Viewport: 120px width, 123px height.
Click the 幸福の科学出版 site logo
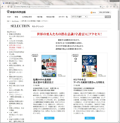click(x=16, y=12)
